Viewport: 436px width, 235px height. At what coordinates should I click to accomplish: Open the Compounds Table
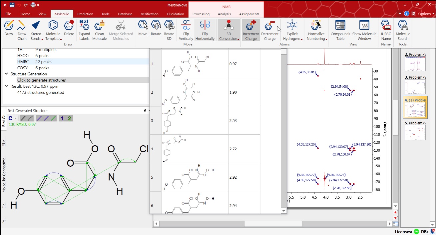(x=340, y=29)
